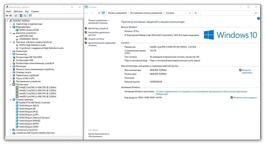Click the refresh icon in System address bar
The width and height of the screenshot is (265, 144).
(196, 13)
